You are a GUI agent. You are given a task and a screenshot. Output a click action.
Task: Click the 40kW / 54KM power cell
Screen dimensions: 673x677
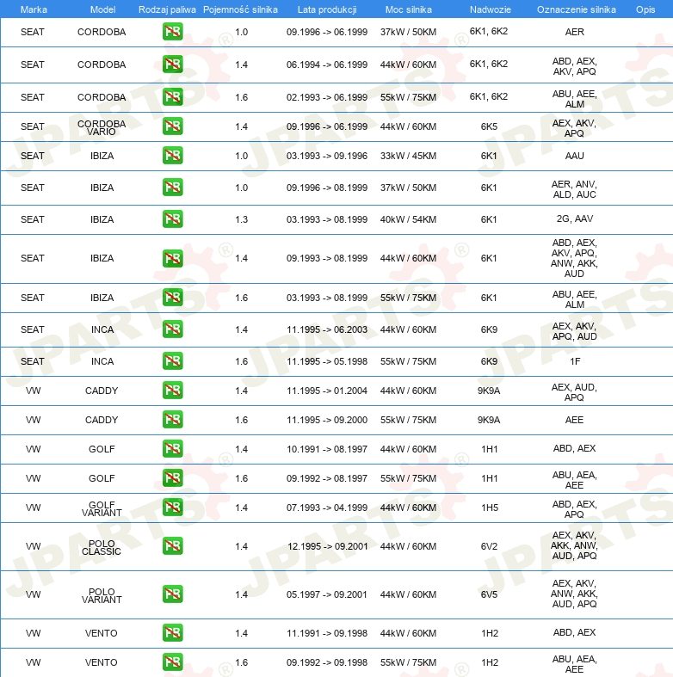coord(408,219)
